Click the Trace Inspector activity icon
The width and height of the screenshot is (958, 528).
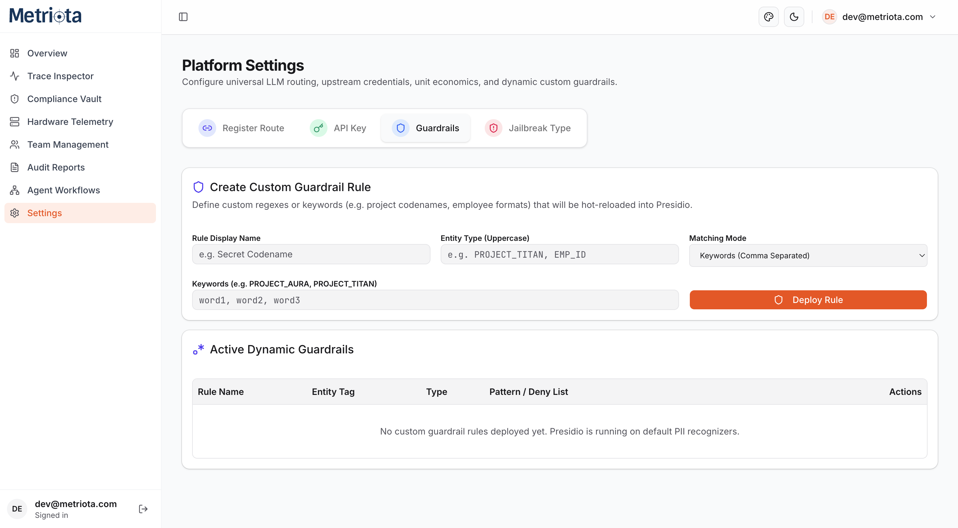[x=15, y=76]
